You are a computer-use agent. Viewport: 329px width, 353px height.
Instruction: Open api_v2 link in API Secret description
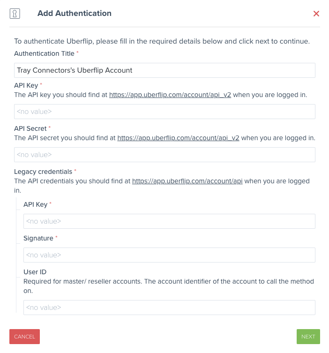pos(178,138)
